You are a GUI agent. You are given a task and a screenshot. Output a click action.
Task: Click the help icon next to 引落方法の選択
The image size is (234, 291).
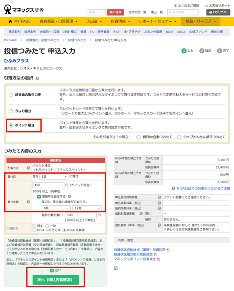click(37, 78)
